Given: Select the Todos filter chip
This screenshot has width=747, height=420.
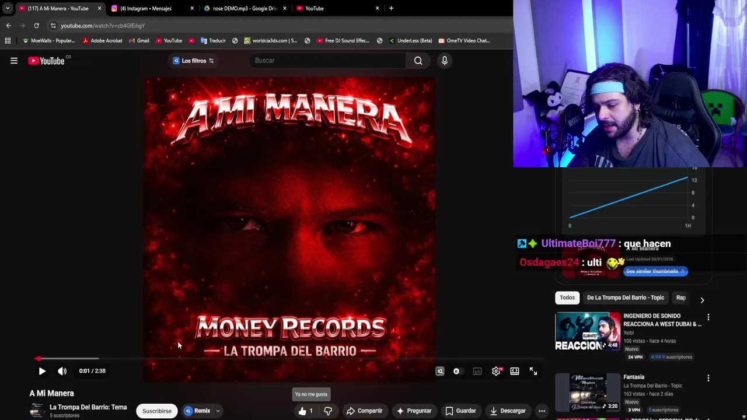Looking at the screenshot, I should click(x=567, y=297).
